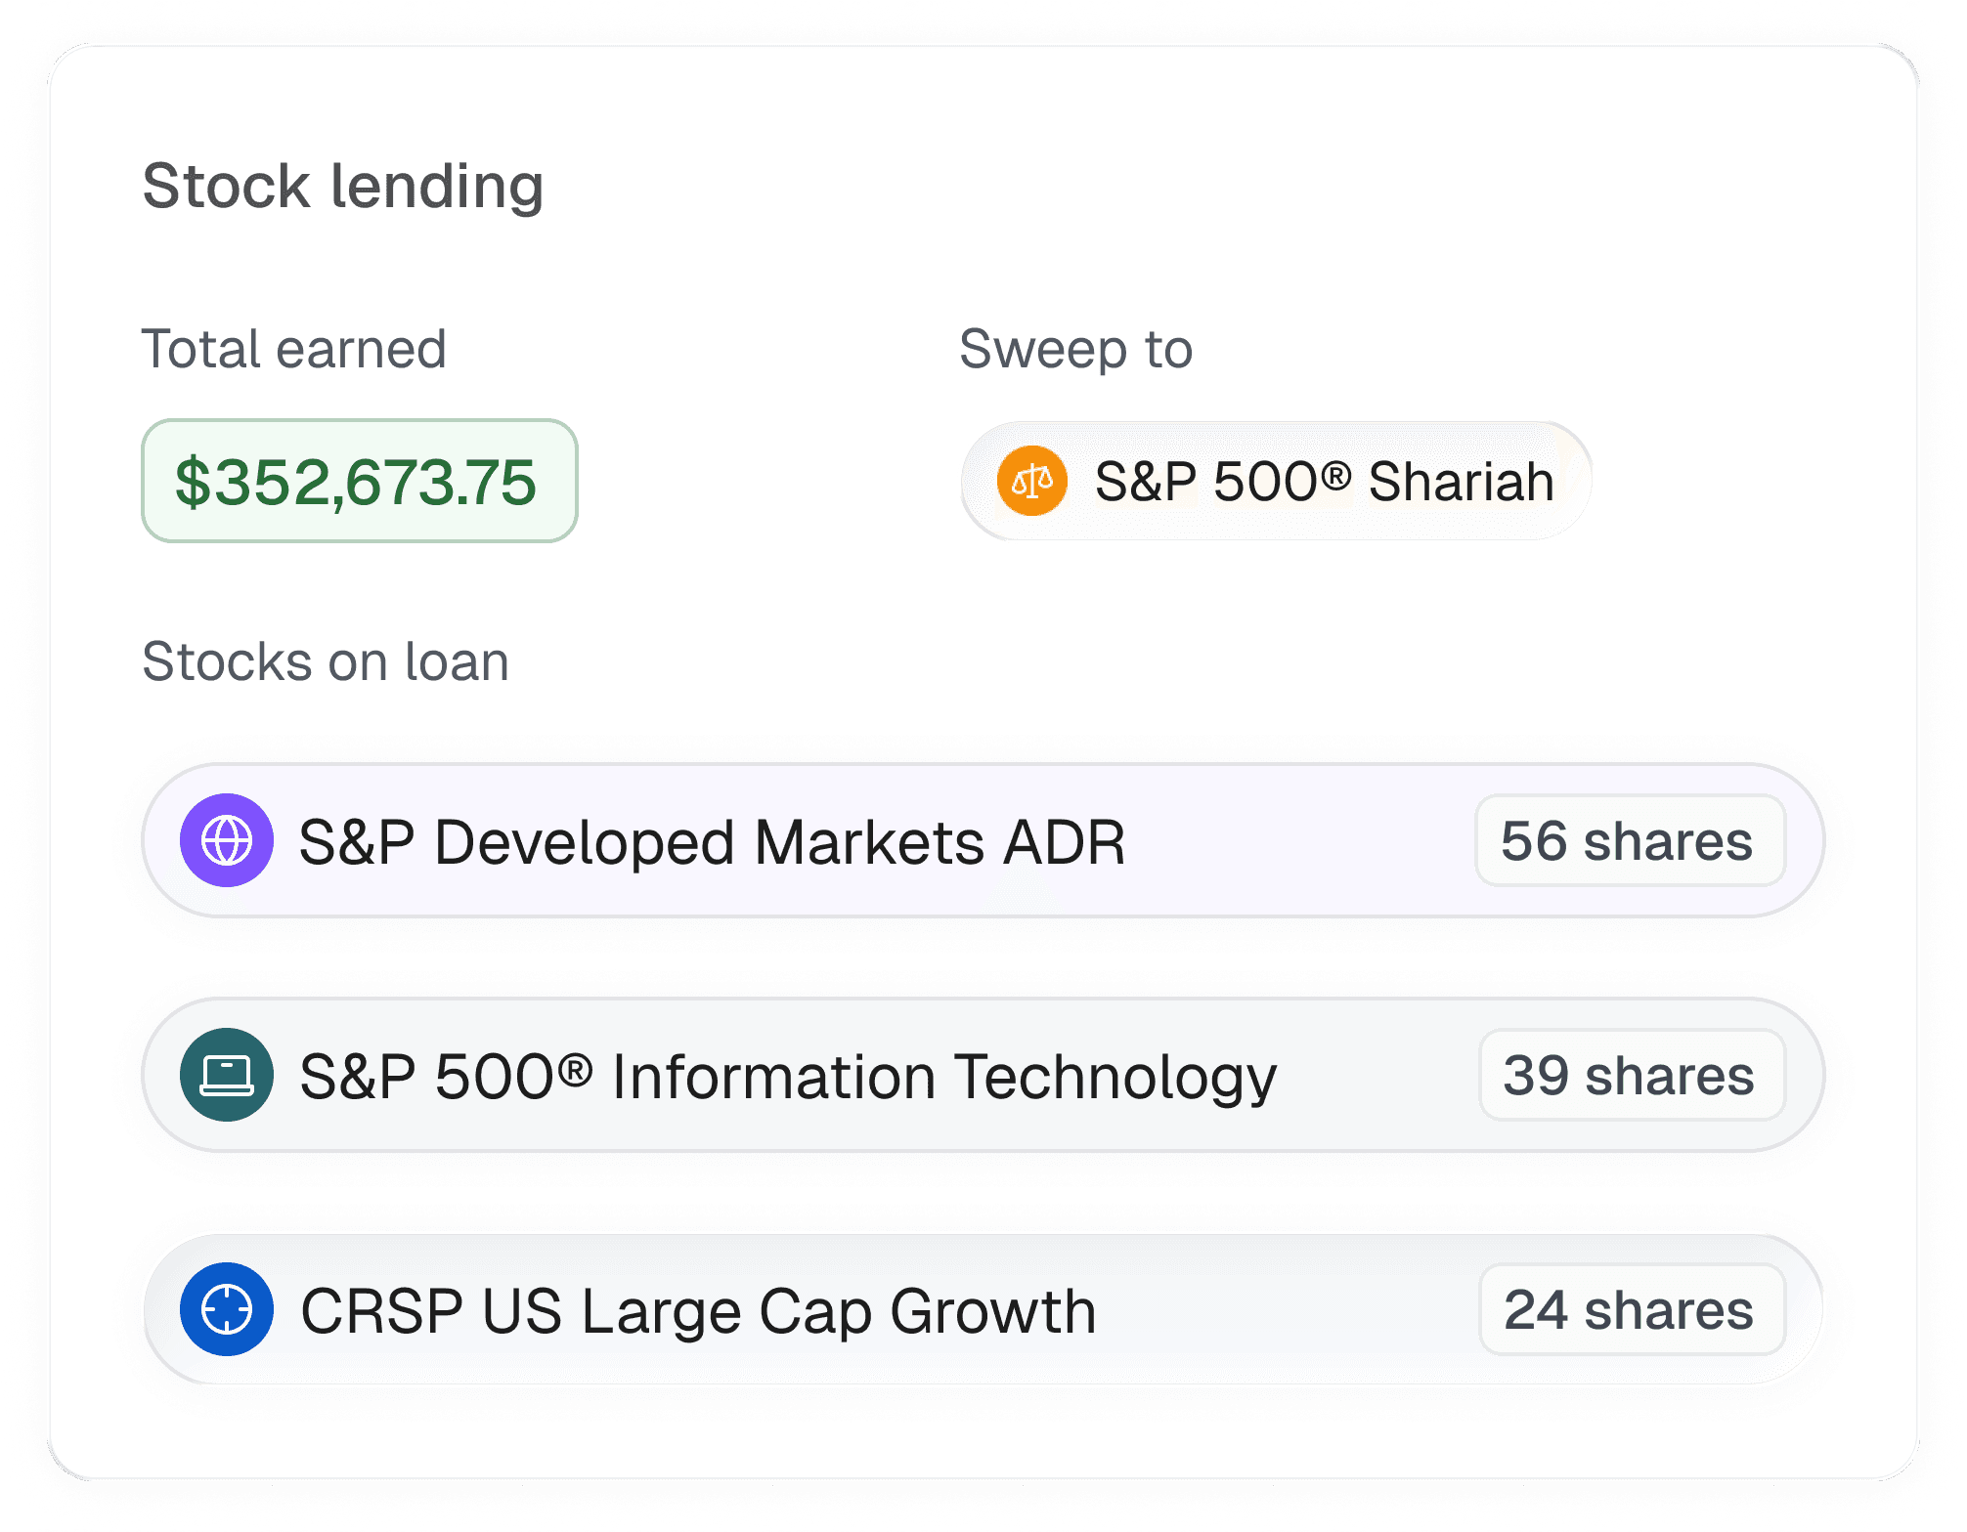Click the $352,673.75 total earned badge
Viewport: 1967px width, 1532px height.
[x=359, y=481]
